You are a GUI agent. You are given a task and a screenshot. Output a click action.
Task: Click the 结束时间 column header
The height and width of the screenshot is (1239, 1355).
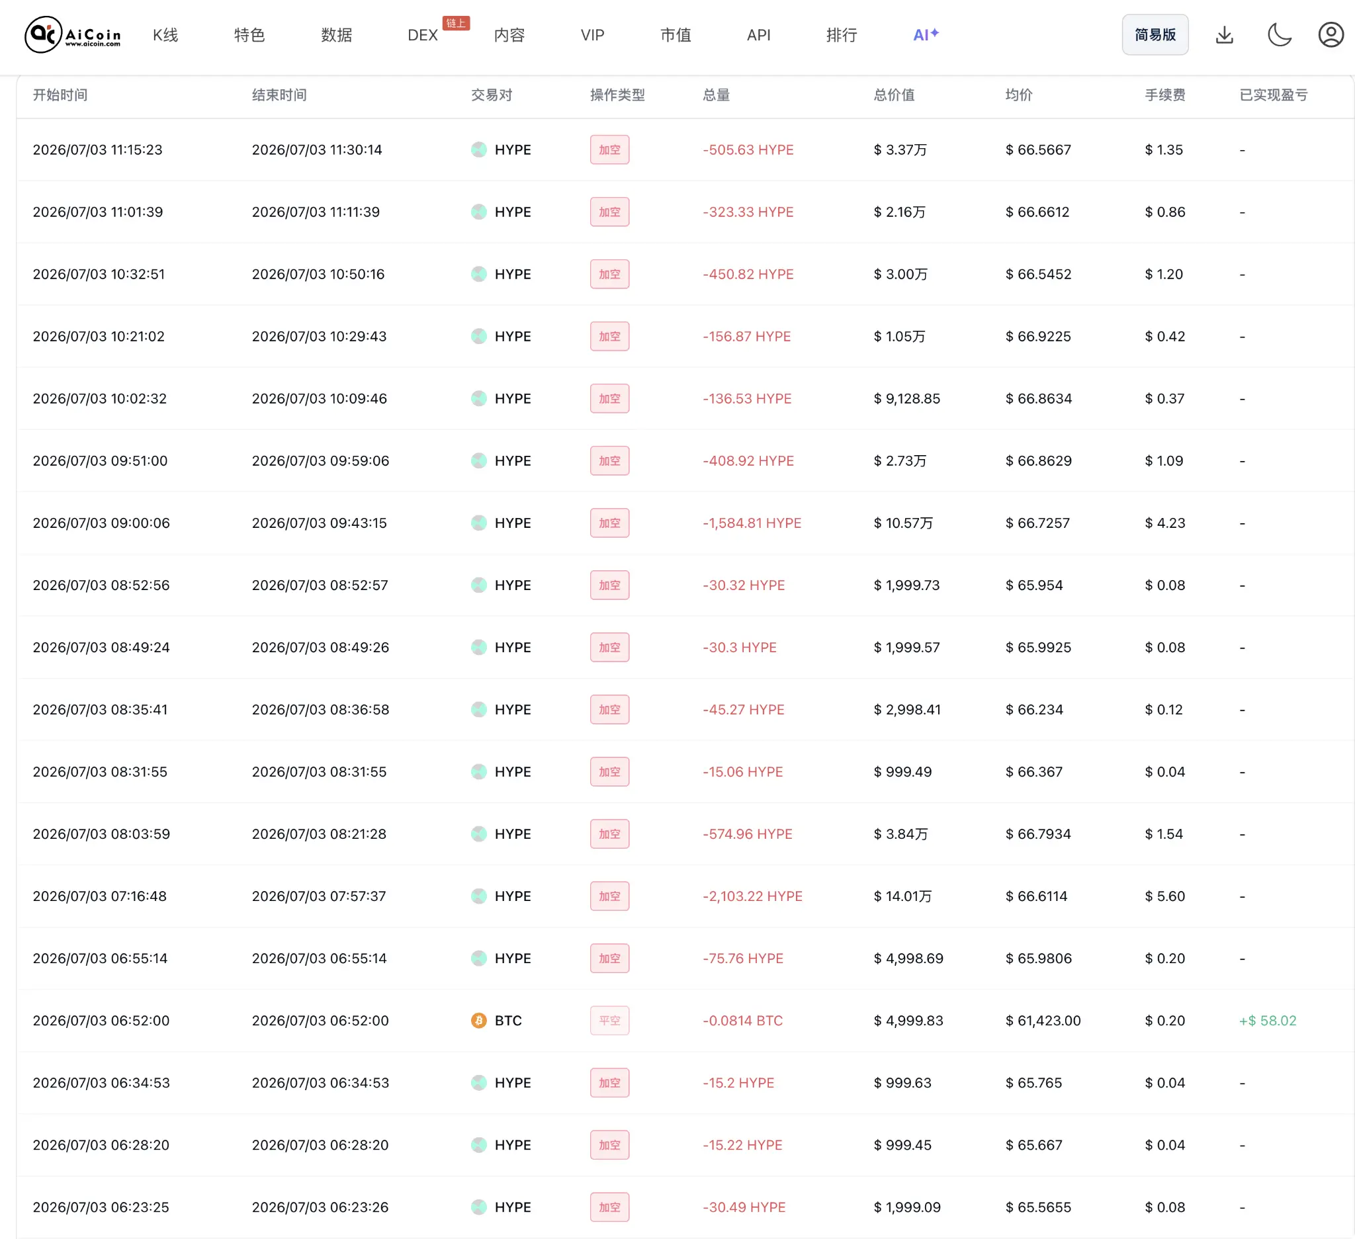[x=279, y=95]
